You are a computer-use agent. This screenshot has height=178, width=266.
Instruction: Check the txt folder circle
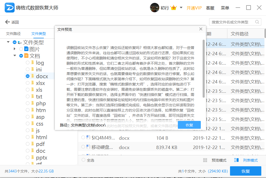click(28, 96)
